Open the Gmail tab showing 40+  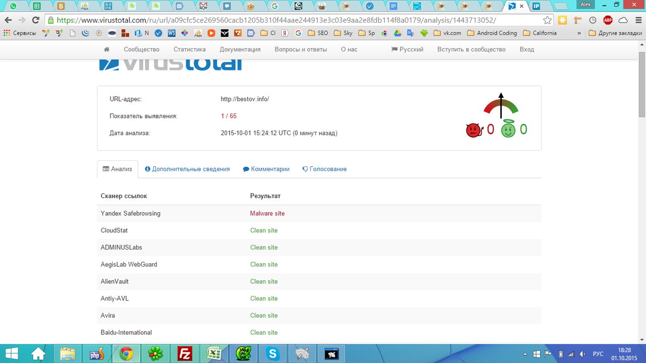[x=203, y=7]
